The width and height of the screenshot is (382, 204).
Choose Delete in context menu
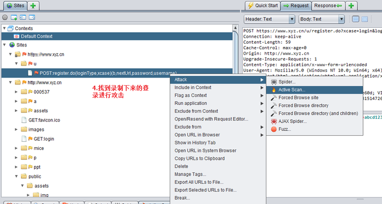pos(218,166)
